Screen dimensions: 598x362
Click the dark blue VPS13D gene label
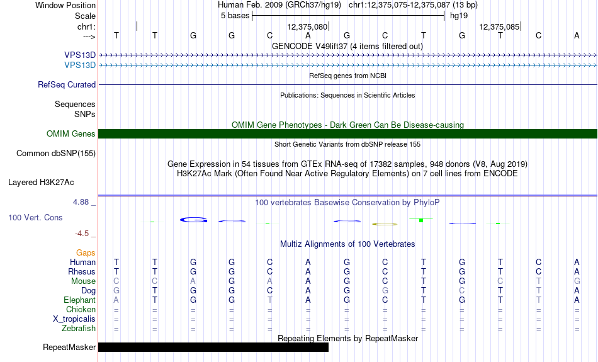tap(80, 55)
